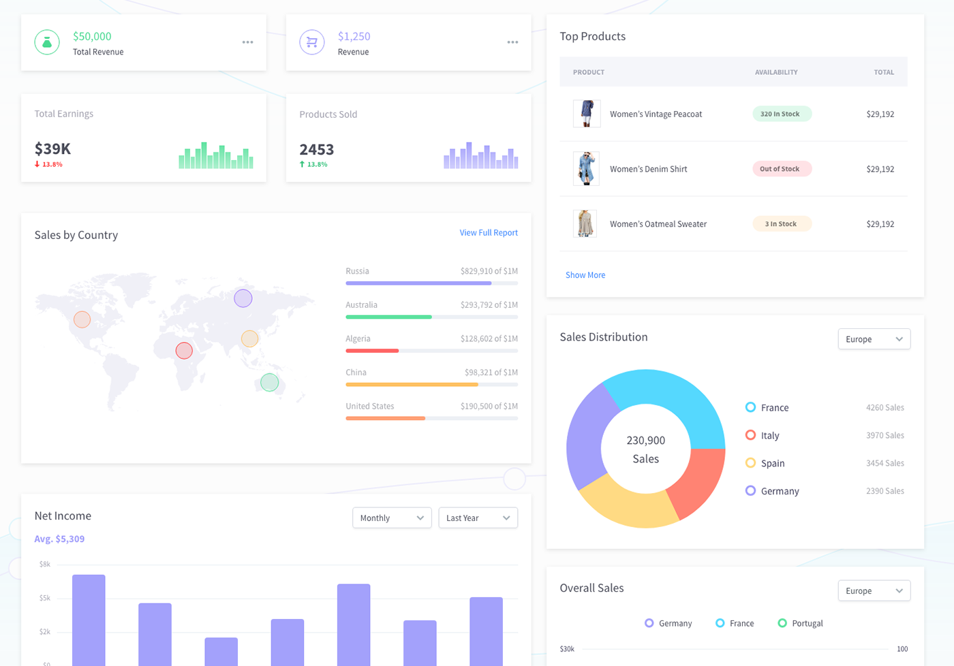Toggle the Spain legend circle in Sales Distribution
The height and width of the screenshot is (666, 954).
coord(750,463)
